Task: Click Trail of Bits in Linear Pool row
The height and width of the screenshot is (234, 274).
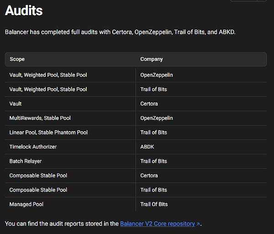Action: pyautogui.click(x=154, y=133)
